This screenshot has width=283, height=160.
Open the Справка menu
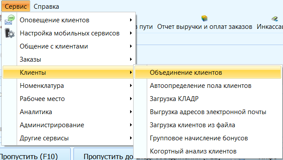click(x=46, y=7)
